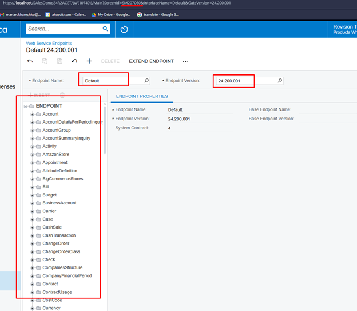Click System Contract value 4
This screenshot has height=311, width=357.
(169, 128)
